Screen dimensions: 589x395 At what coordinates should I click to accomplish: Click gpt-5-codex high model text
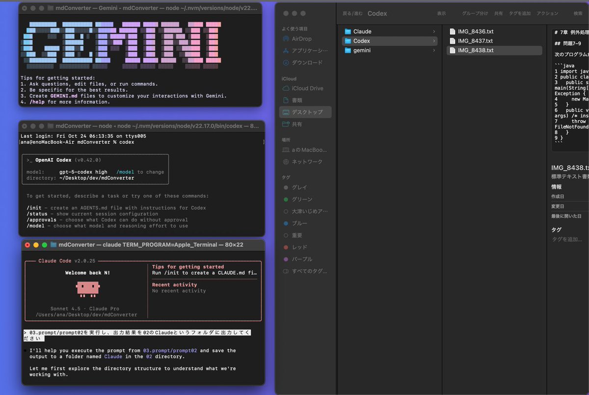point(83,172)
